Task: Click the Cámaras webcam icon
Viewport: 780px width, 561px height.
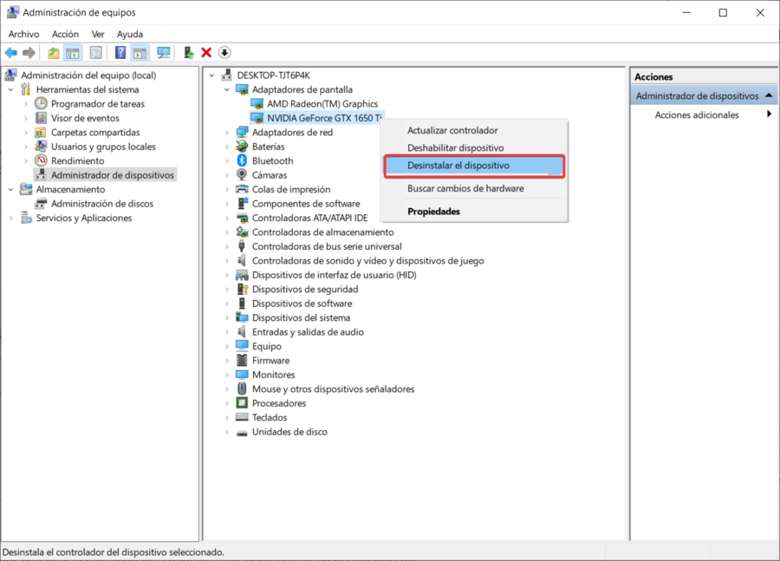Action: 242,175
